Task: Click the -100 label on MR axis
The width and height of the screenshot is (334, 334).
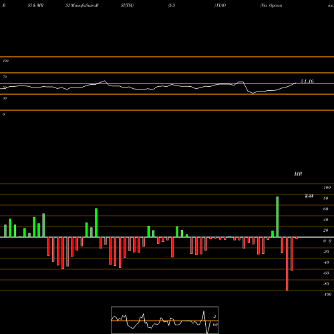Action: [x=327, y=295]
